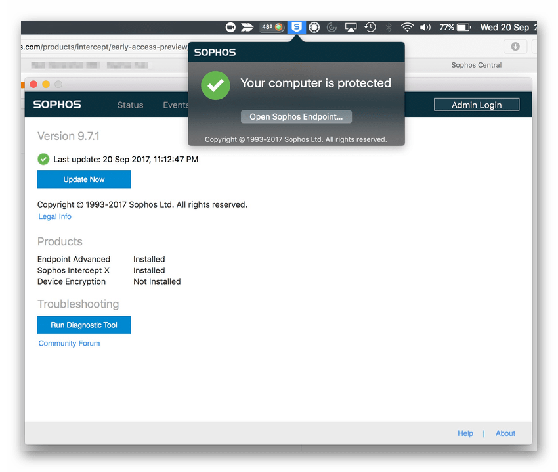Click the copyright text in the popup
Viewport: 558px width, 472px height.
295,139
